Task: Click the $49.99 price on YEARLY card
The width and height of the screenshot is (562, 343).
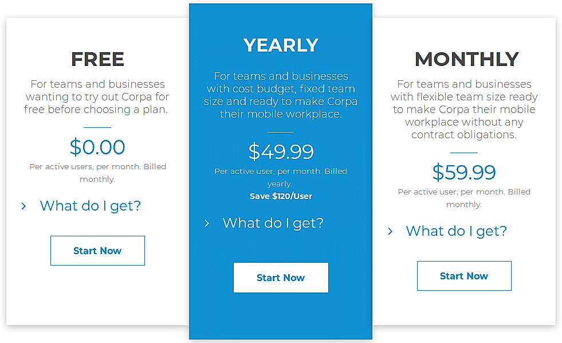Action: coord(281,152)
